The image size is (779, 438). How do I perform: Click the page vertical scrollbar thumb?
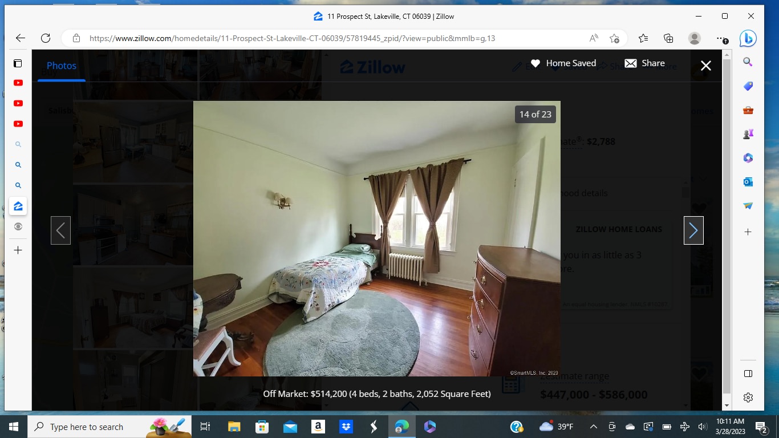(727, 226)
